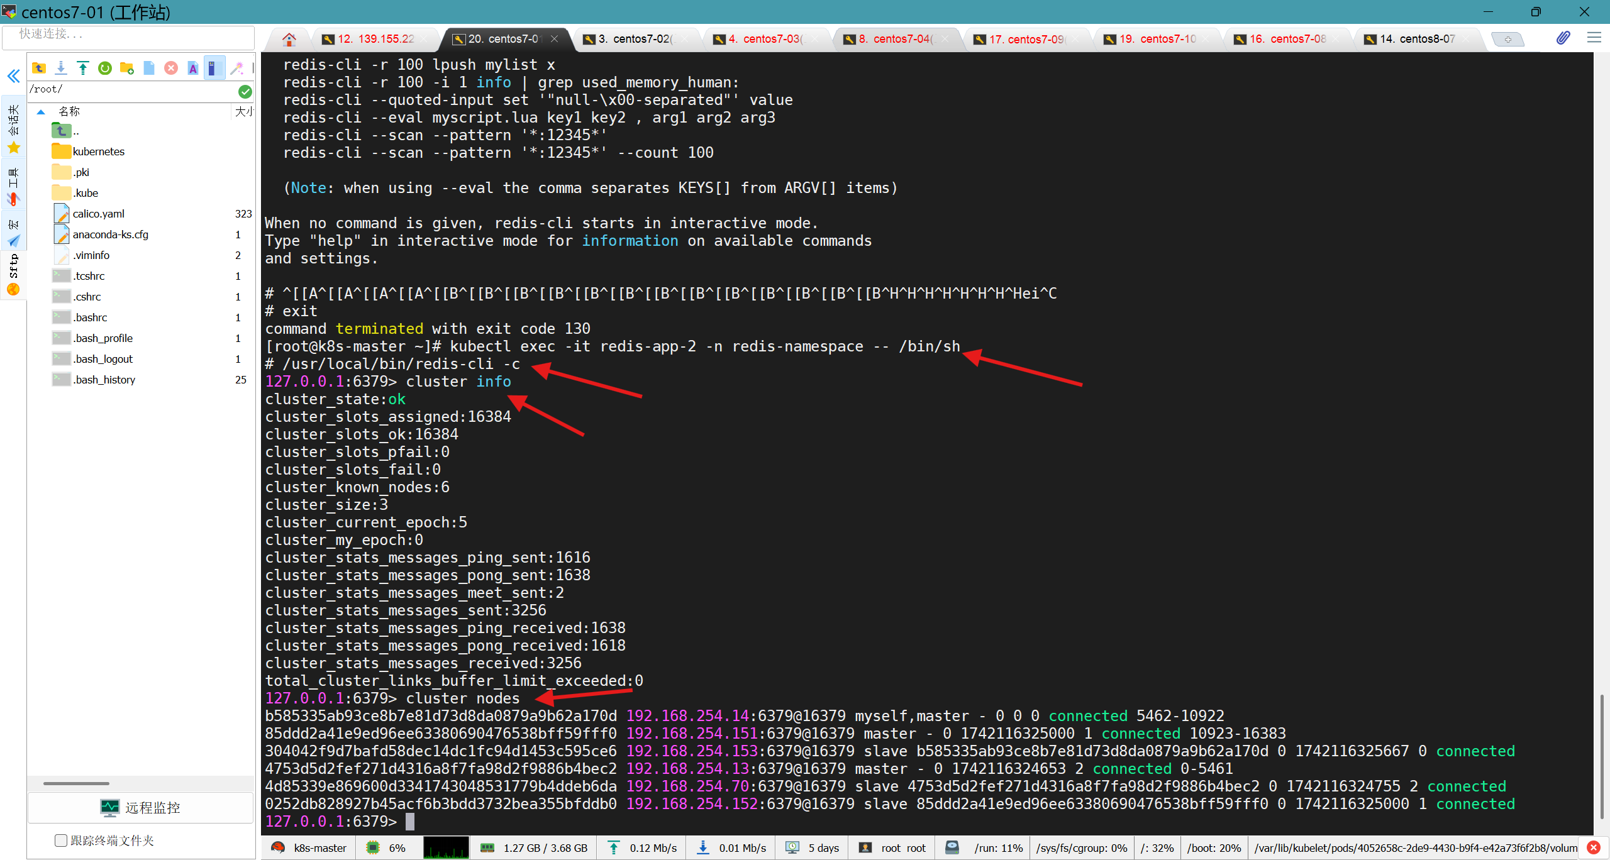
Task: Go to parent folder via toolbar icon
Action: [39, 68]
